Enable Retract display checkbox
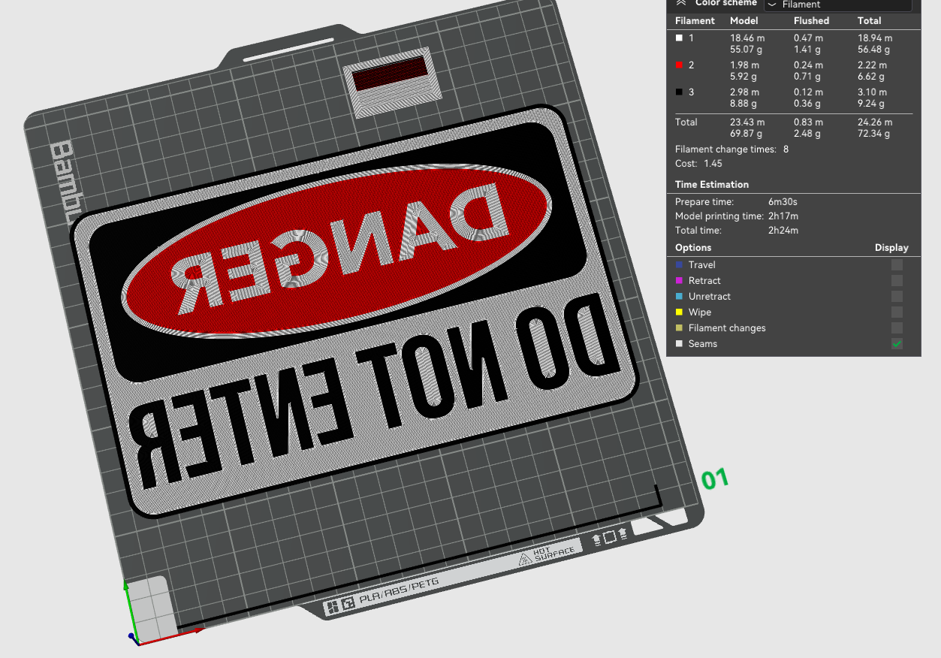 pos(897,281)
